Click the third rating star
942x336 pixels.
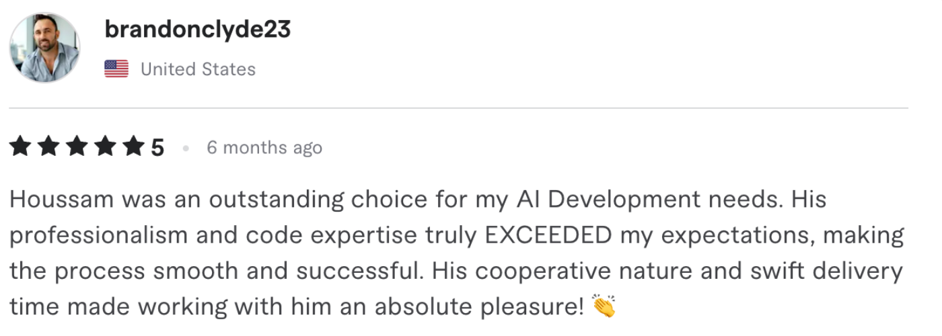(77, 146)
